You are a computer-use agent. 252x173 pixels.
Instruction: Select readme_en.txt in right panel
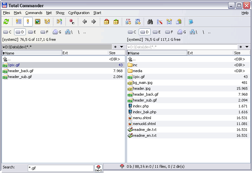(x=189, y=135)
